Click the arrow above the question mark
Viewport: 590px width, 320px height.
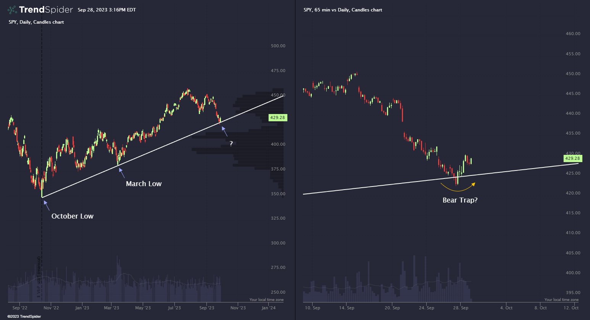coord(224,131)
